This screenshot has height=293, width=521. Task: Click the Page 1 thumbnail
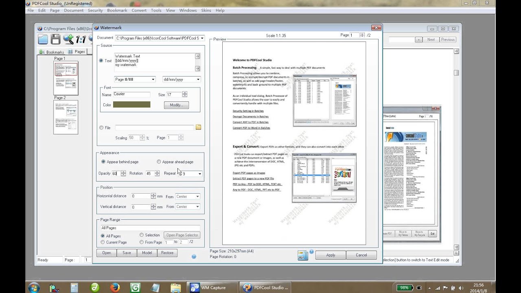click(x=66, y=78)
